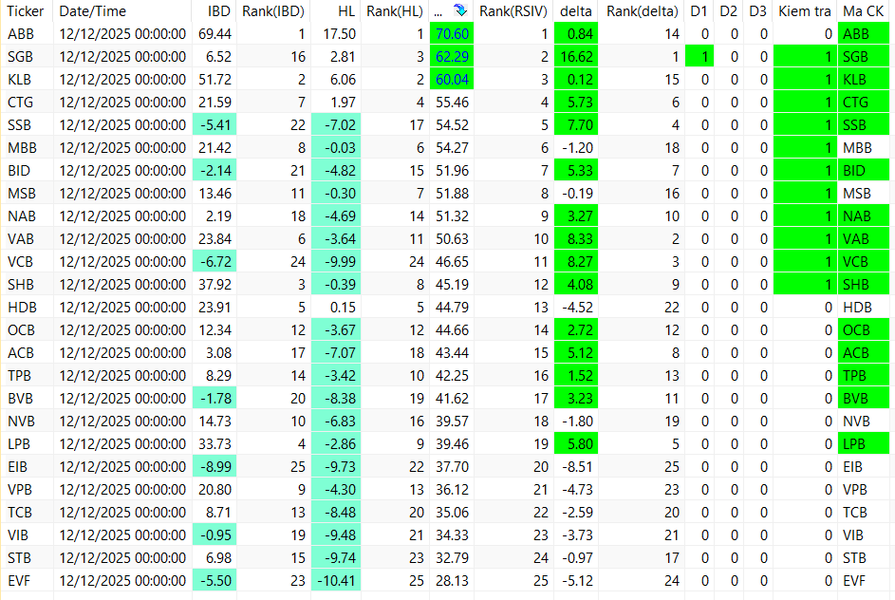Image resolution: width=895 pixels, height=600 pixels.
Task: Click the Date/Time cell in OCB row
Action: 122,330
